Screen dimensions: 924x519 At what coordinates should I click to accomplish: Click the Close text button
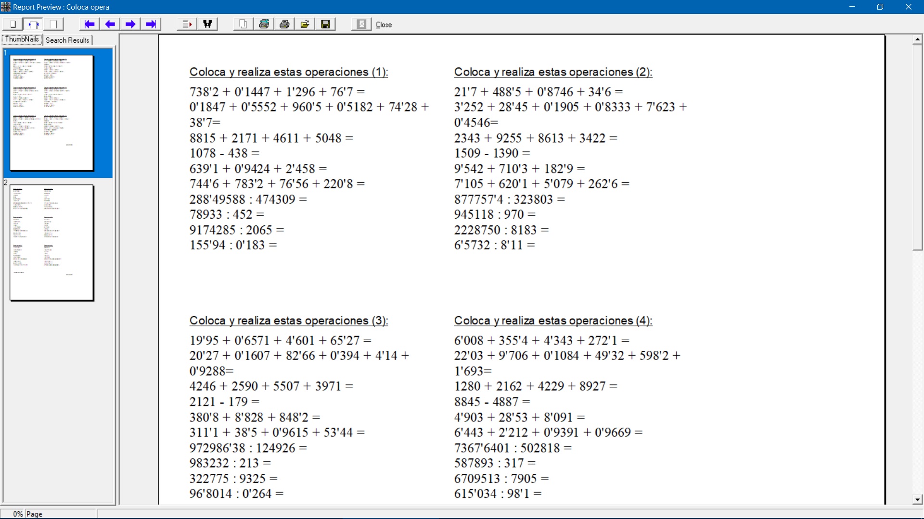(384, 25)
